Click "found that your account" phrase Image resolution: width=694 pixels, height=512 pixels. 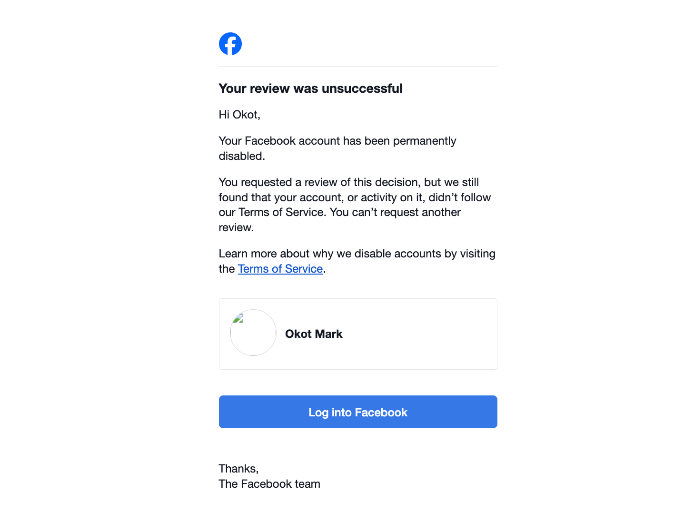point(281,197)
